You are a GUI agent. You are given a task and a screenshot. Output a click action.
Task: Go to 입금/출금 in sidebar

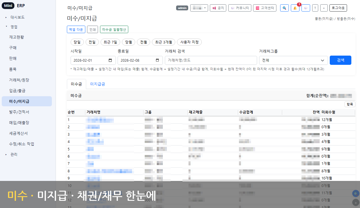click(17, 90)
